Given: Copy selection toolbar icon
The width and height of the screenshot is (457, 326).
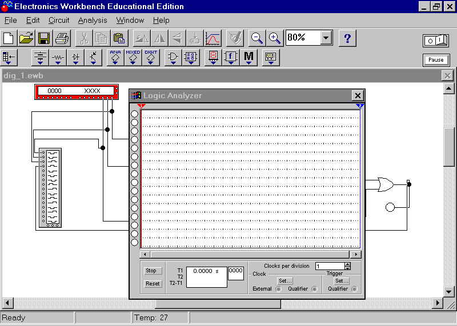Looking at the screenshot, I should pos(102,38).
